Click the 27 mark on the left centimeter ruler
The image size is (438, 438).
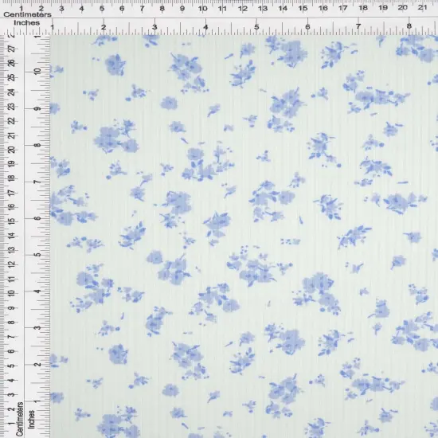pos(12,49)
